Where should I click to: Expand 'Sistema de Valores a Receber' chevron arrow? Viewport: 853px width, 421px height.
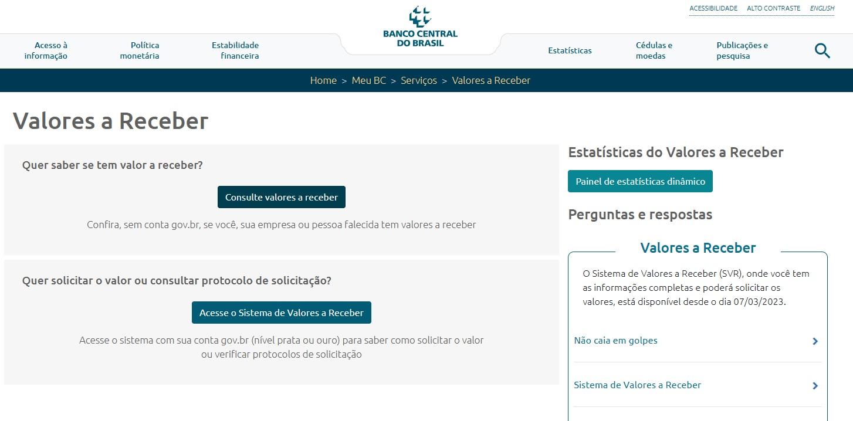click(x=815, y=386)
